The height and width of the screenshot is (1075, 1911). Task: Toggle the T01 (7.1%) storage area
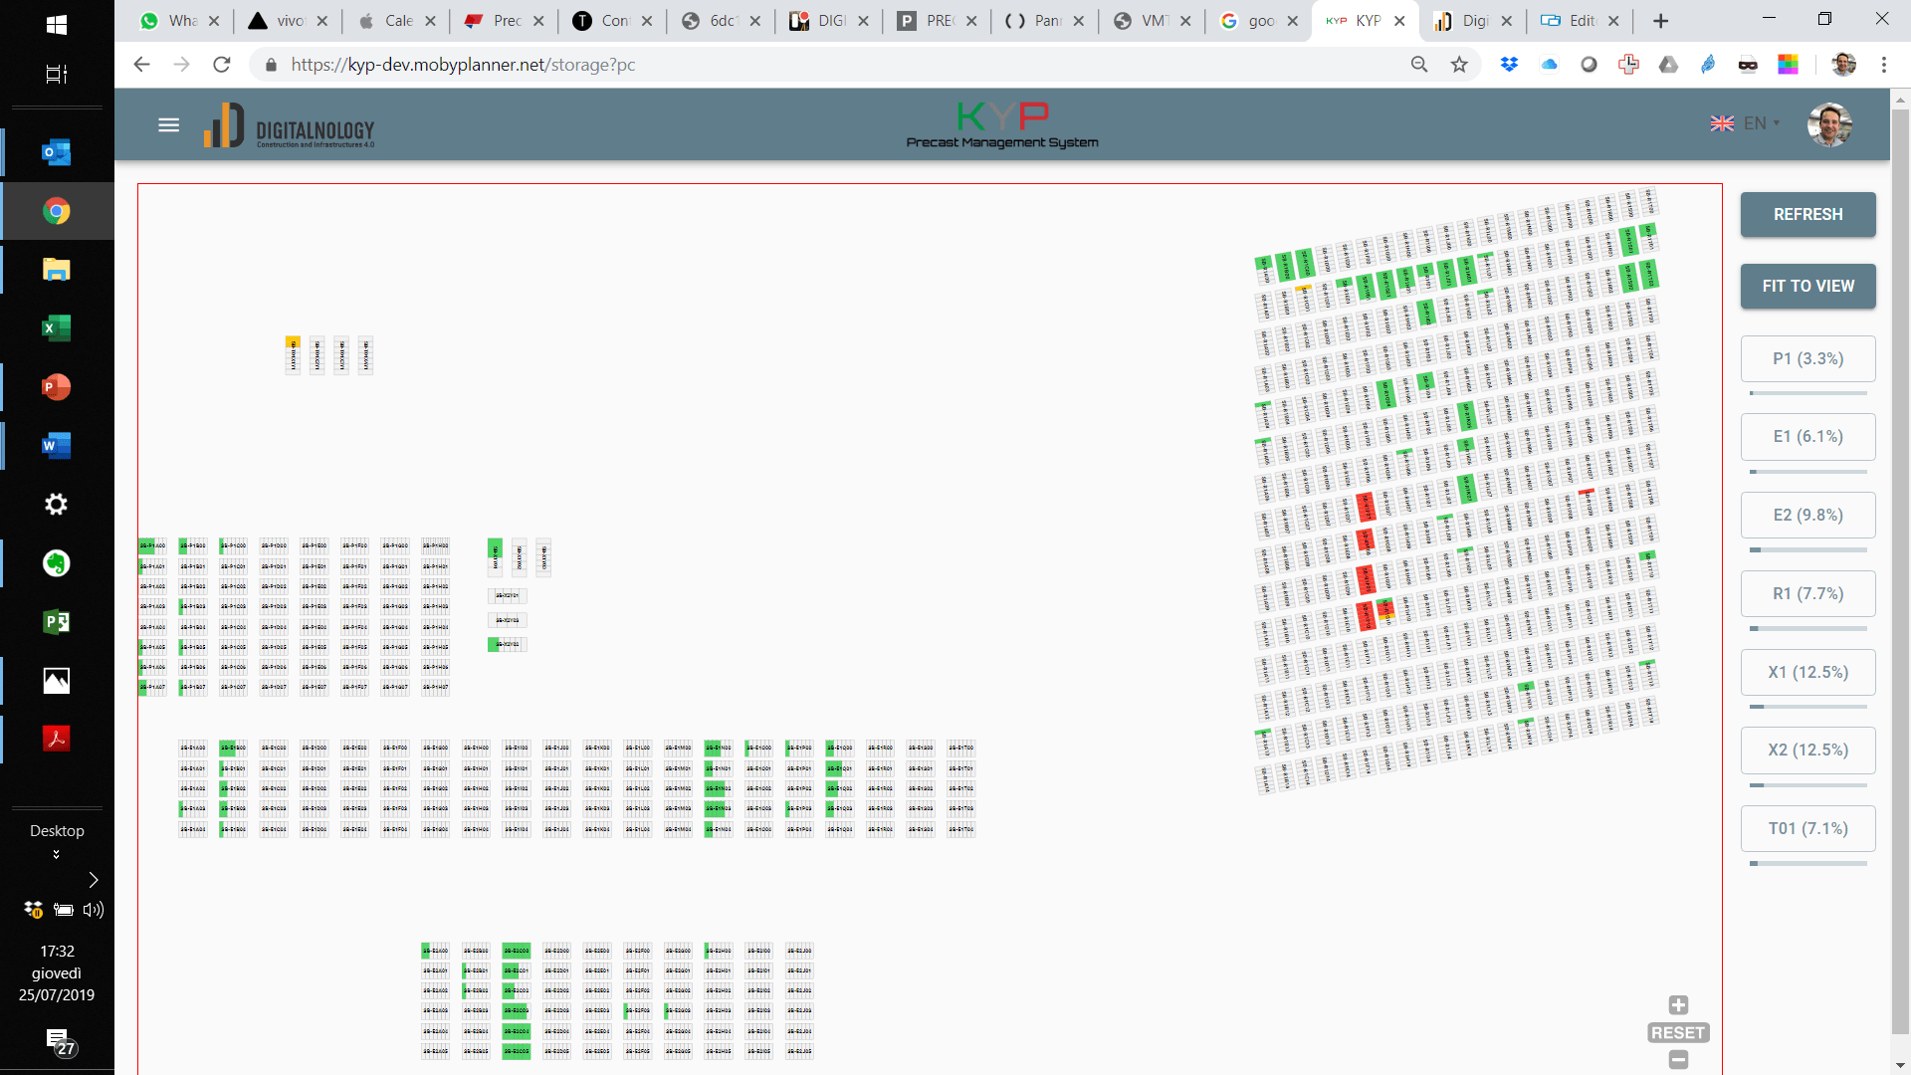pos(1807,828)
